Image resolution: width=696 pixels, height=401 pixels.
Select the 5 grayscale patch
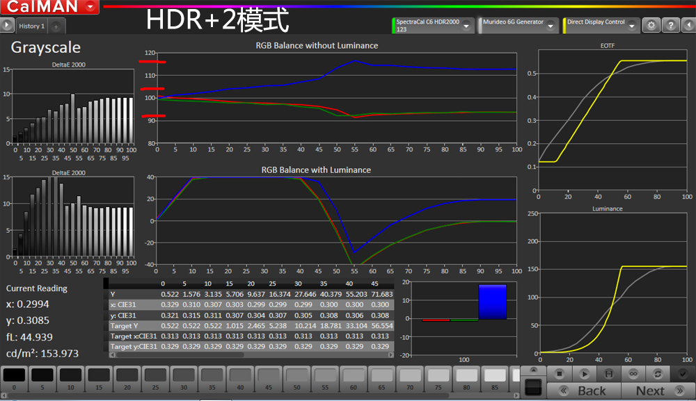pos(42,379)
